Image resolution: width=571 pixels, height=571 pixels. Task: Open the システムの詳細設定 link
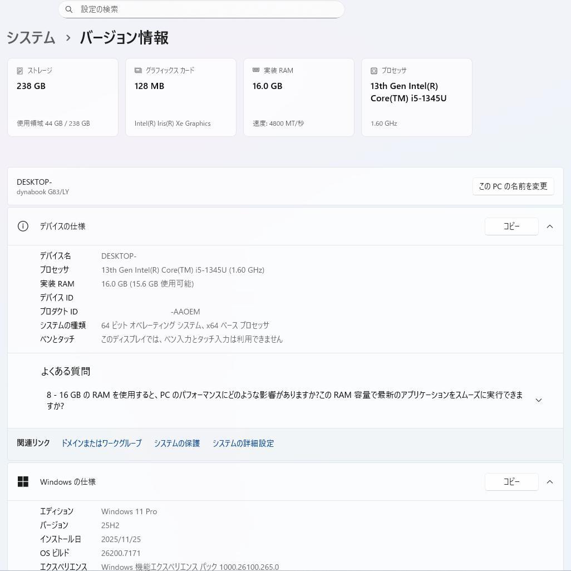tap(243, 443)
